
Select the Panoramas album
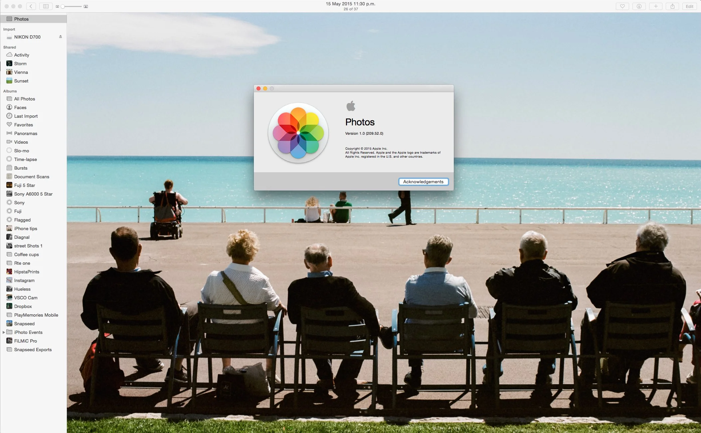pyautogui.click(x=25, y=133)
